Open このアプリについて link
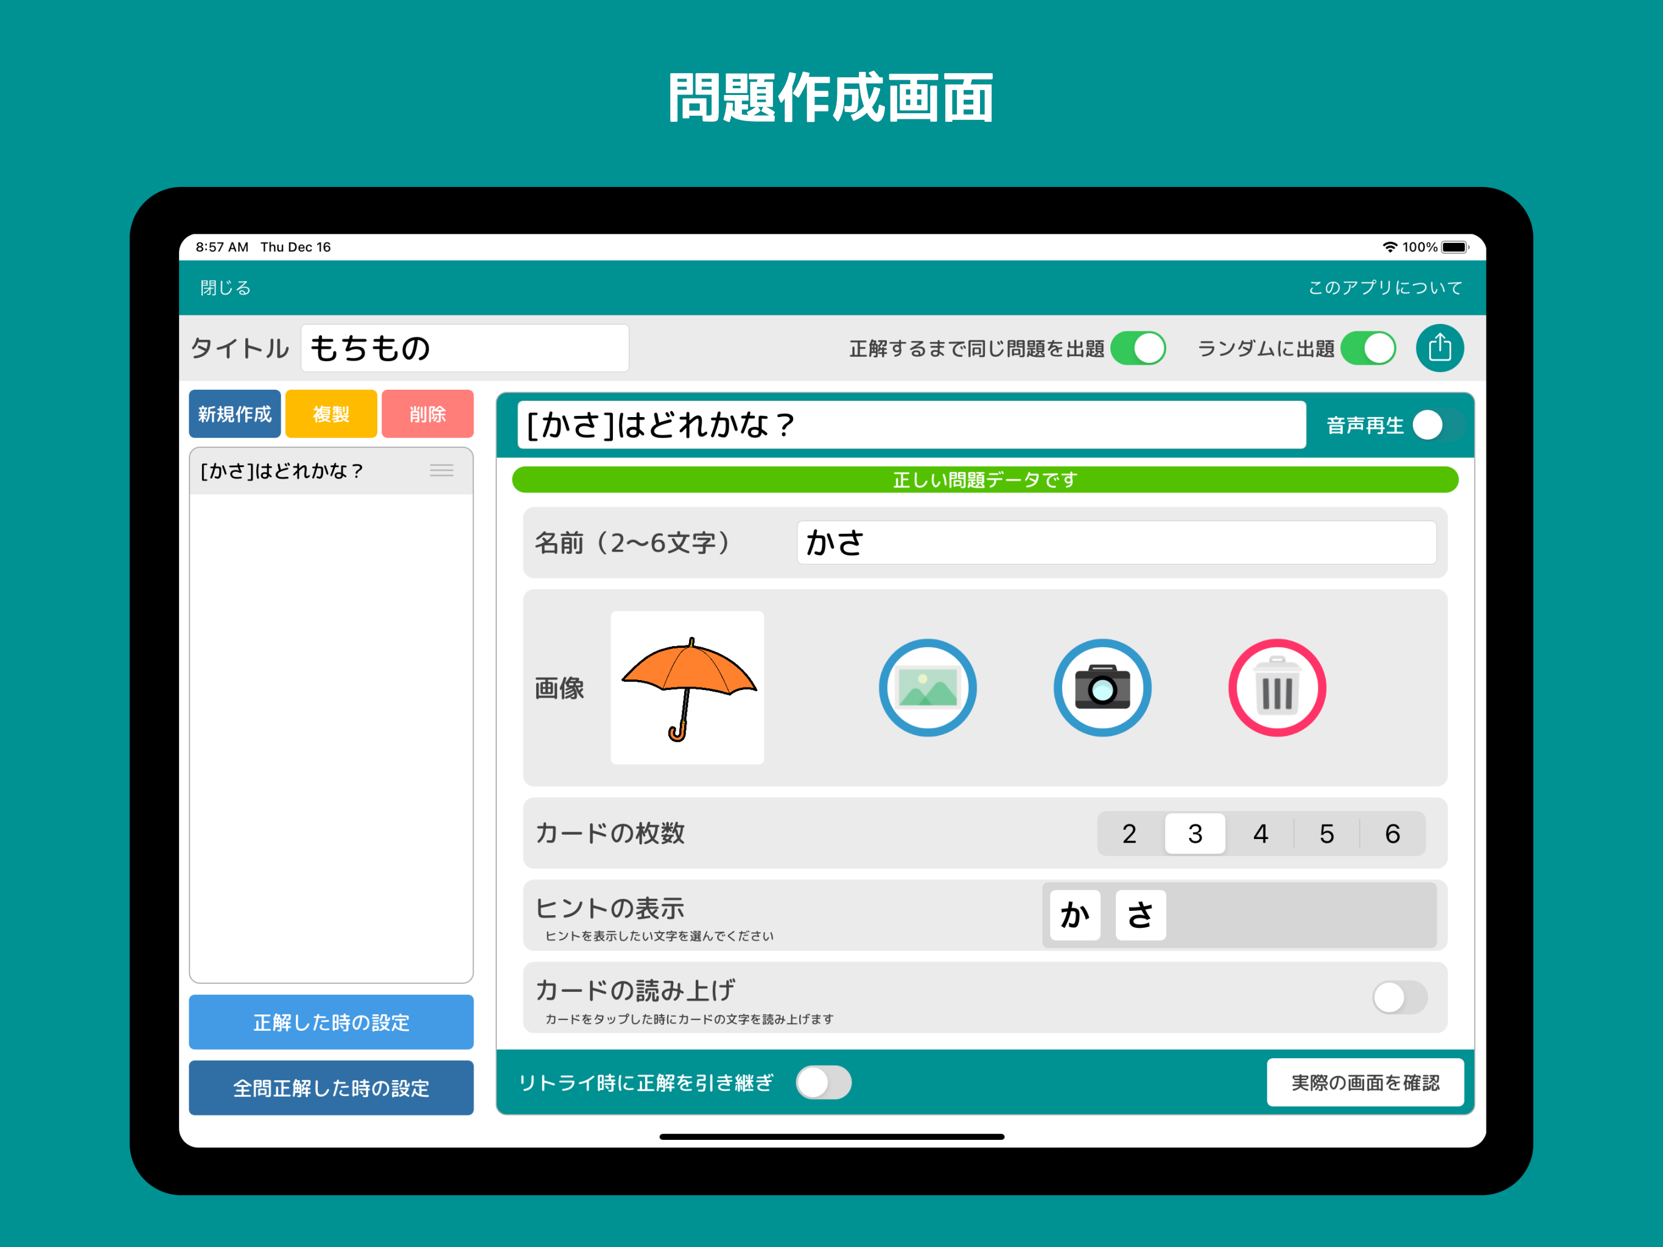 tap(1385, 287)
